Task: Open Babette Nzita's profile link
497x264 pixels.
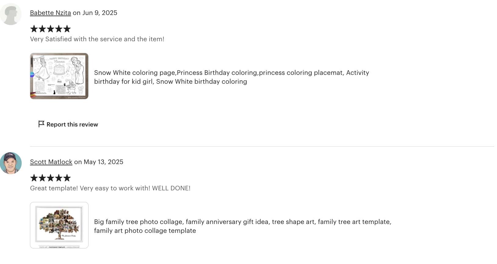Action: point(50,13)
